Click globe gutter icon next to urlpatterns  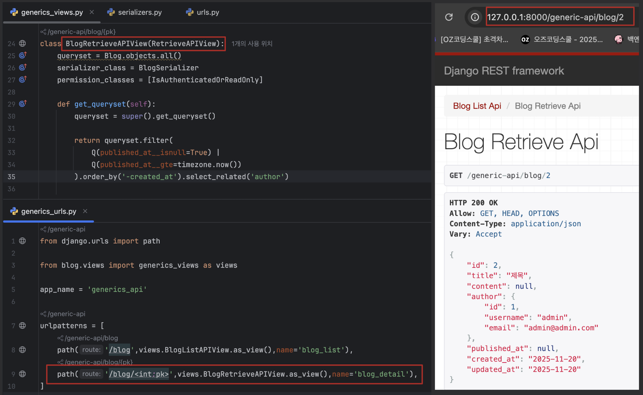click(22, 326)
